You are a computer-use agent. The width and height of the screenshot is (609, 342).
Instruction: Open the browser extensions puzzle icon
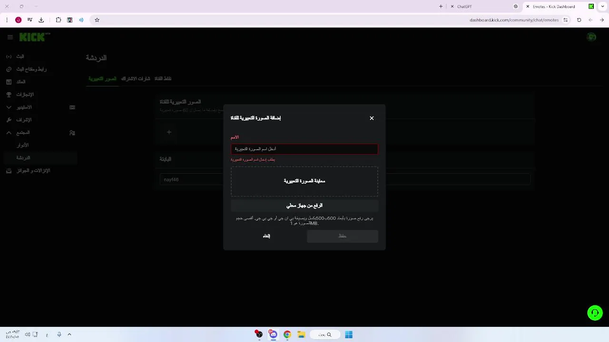[59, 20]
